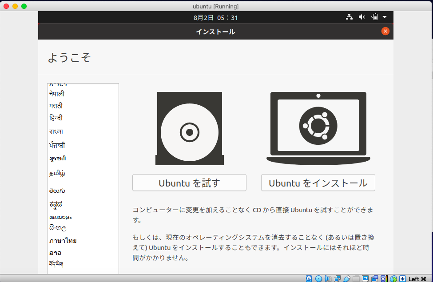Expand the system menu arrow in top bar

385,17
